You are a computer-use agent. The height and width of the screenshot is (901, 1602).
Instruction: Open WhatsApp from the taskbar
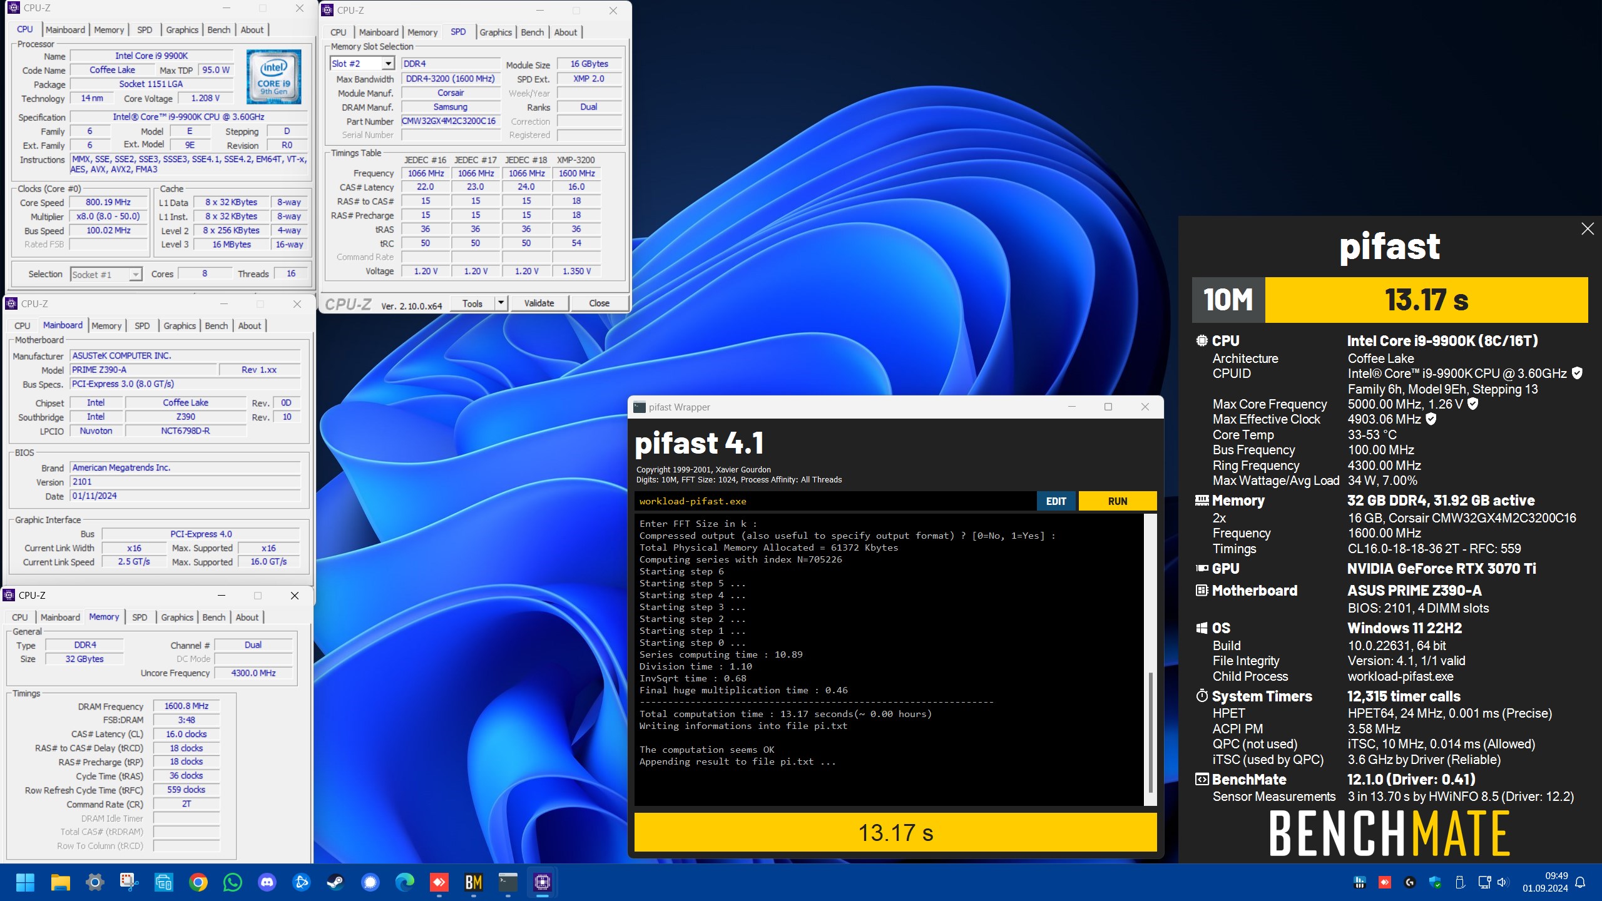pyautogui.click(x=233, y=882)
